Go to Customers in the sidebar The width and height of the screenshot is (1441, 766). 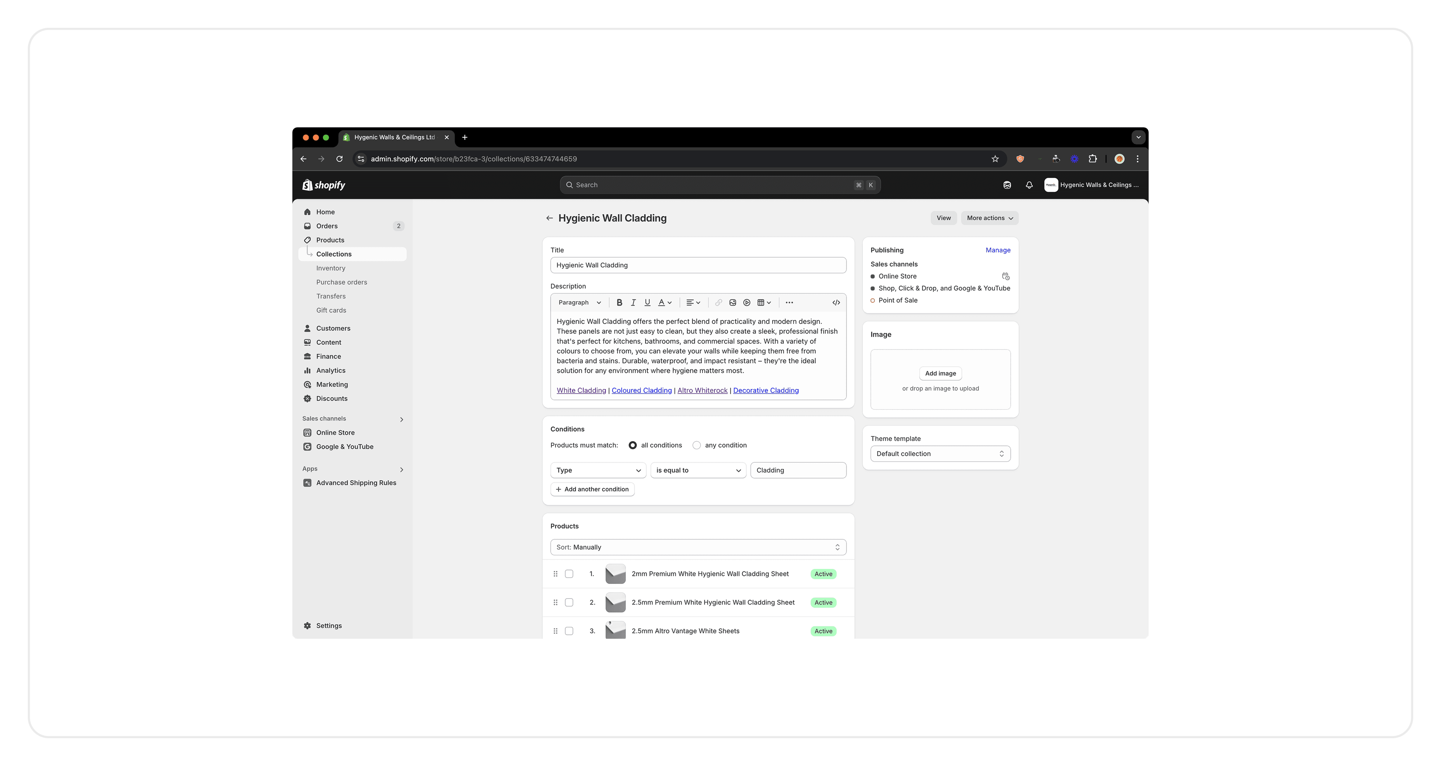point(353,328)
